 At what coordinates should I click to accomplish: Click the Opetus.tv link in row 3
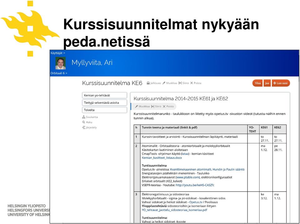196,202
